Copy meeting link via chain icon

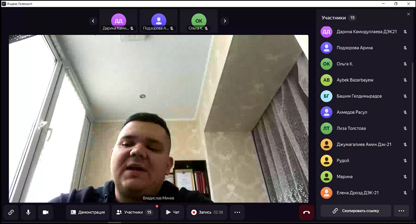pos(11,212)
